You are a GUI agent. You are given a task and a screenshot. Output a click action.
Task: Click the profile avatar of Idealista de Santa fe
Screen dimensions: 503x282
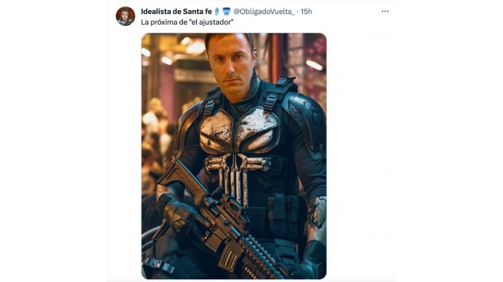click(x=125, y=16)
